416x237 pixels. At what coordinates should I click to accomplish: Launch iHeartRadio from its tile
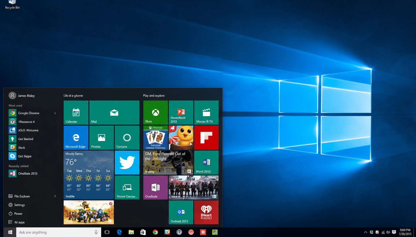click(206, 212)
